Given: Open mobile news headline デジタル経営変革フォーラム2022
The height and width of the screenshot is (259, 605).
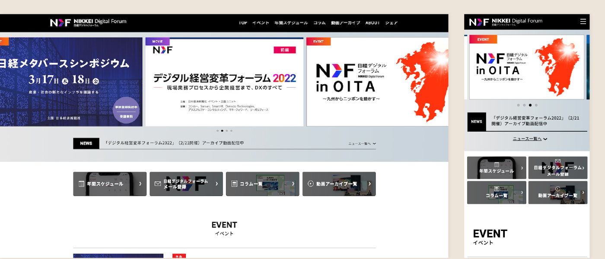Looking at the screenshot, I should click(x=536, y=120).
